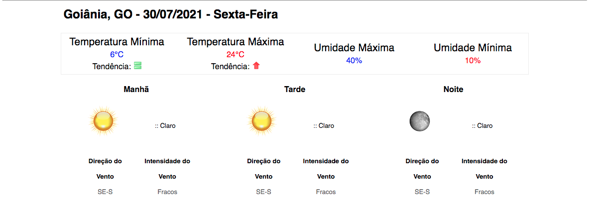Click the Fracos wind intensity under Noite
This screenshot has height=206, width=609.
(485, 192)
